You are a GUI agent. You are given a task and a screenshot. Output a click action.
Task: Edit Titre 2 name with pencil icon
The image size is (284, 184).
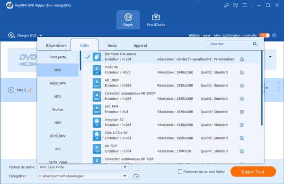tap(30, 90)
